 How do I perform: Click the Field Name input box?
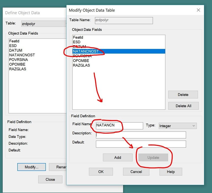click(119, 126)
